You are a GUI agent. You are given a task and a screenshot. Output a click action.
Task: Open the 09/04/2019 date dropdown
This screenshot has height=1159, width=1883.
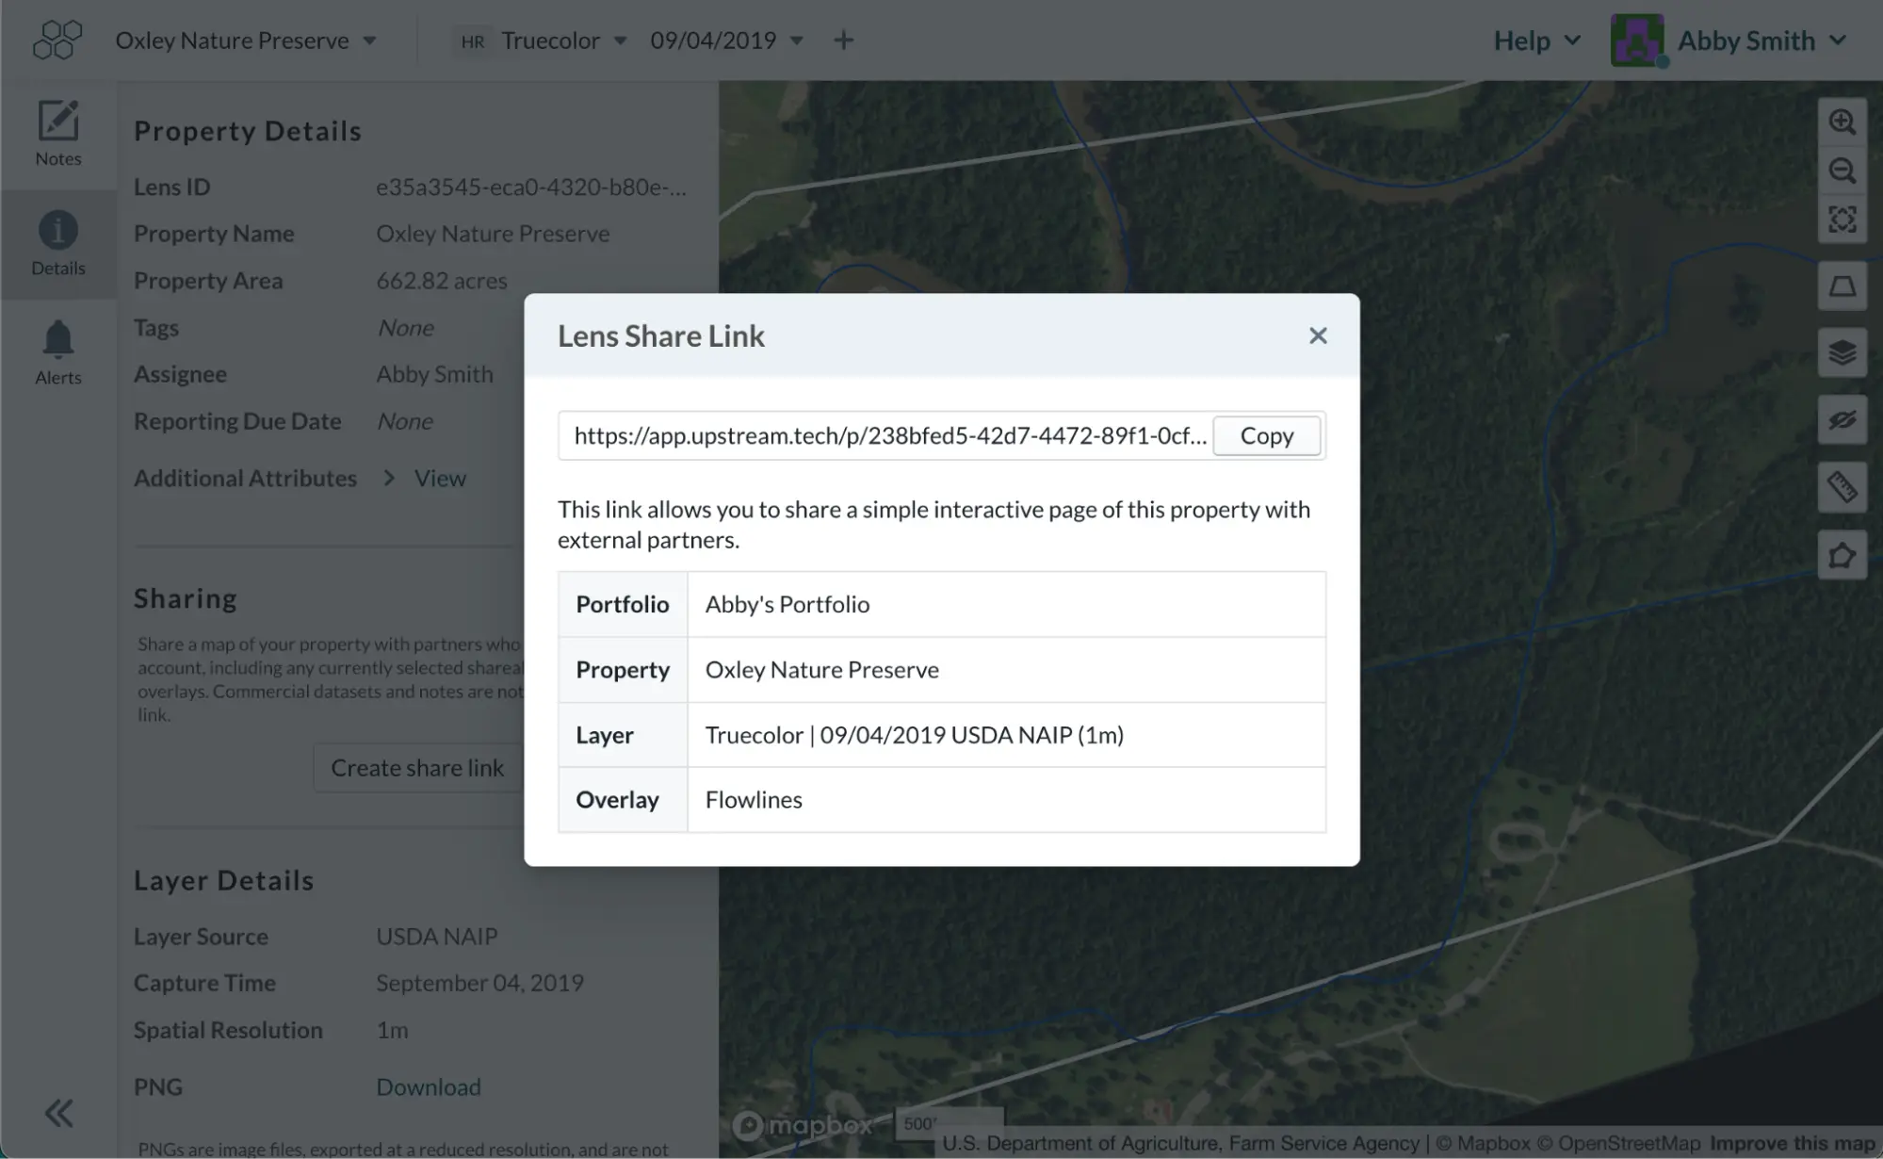click(726, 41)
